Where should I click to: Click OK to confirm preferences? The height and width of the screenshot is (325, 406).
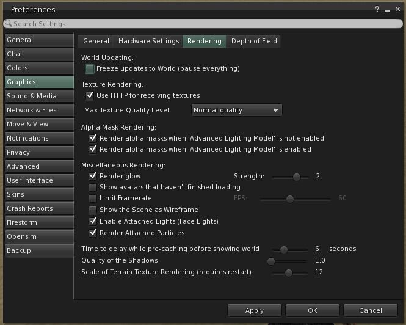point(312,310)
